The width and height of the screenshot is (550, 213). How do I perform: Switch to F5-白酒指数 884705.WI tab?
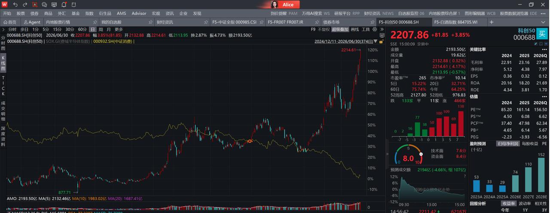[x=455, y=22]
